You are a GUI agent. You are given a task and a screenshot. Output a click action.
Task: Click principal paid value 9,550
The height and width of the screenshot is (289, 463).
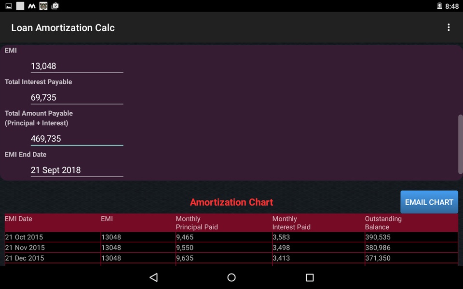185,248
